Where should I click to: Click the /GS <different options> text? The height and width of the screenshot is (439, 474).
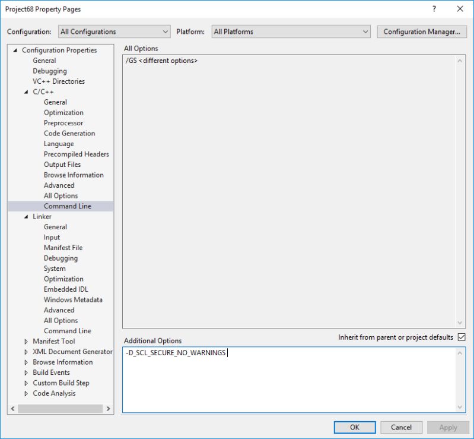[x=161, y=61]
